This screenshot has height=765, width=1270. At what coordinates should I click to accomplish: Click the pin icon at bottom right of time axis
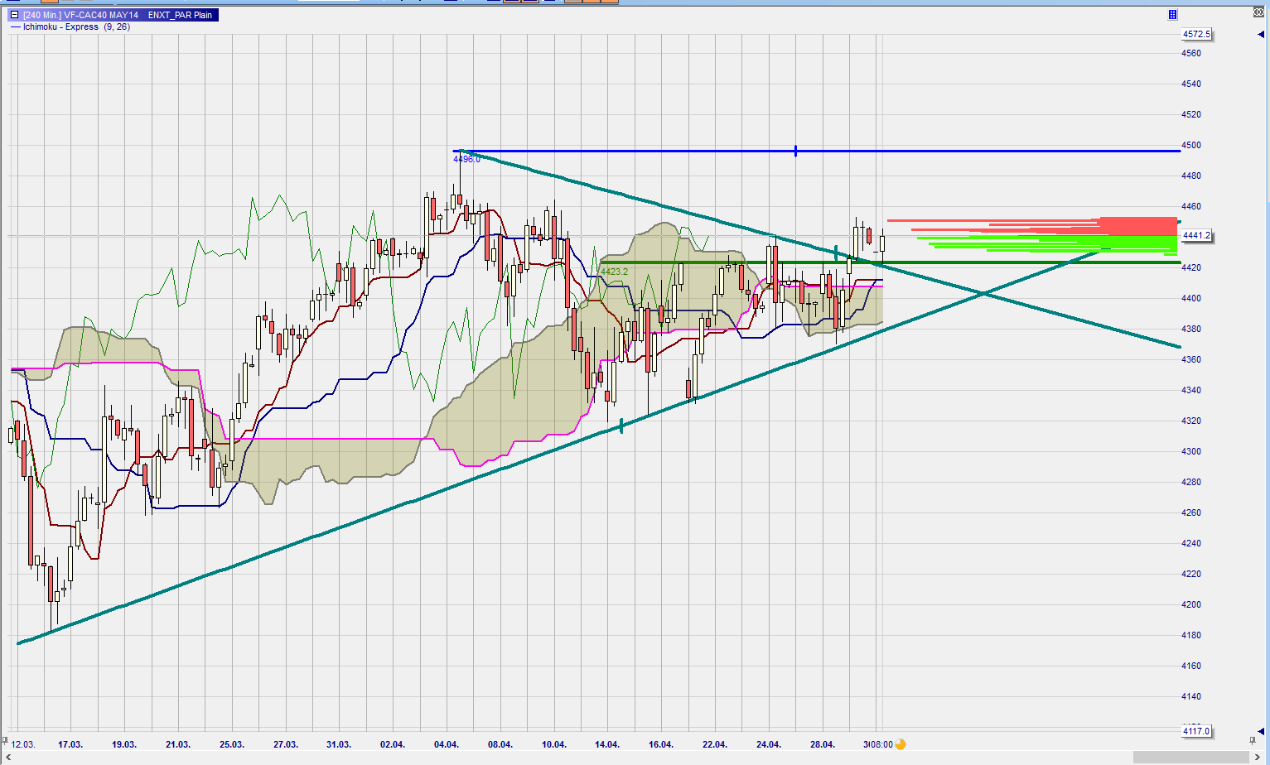[1253, 739]
